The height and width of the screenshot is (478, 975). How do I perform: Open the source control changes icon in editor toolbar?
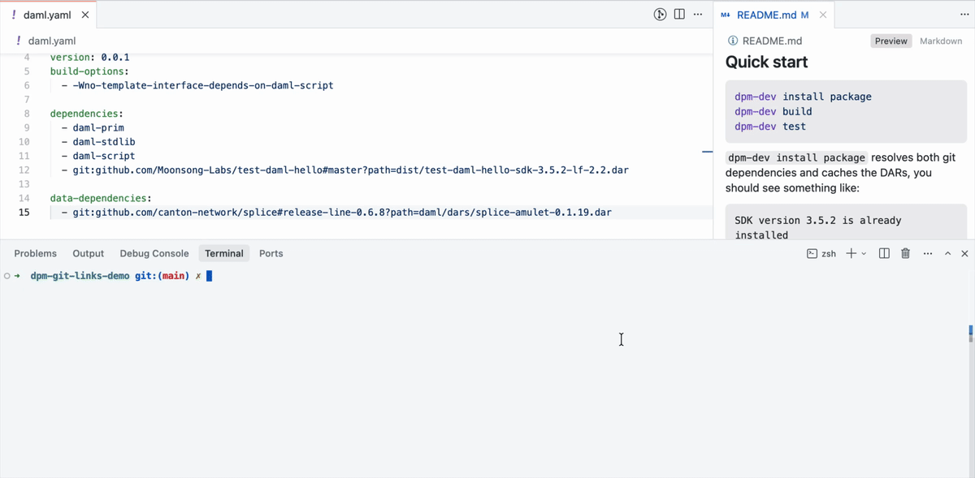[x=661, y=15]
